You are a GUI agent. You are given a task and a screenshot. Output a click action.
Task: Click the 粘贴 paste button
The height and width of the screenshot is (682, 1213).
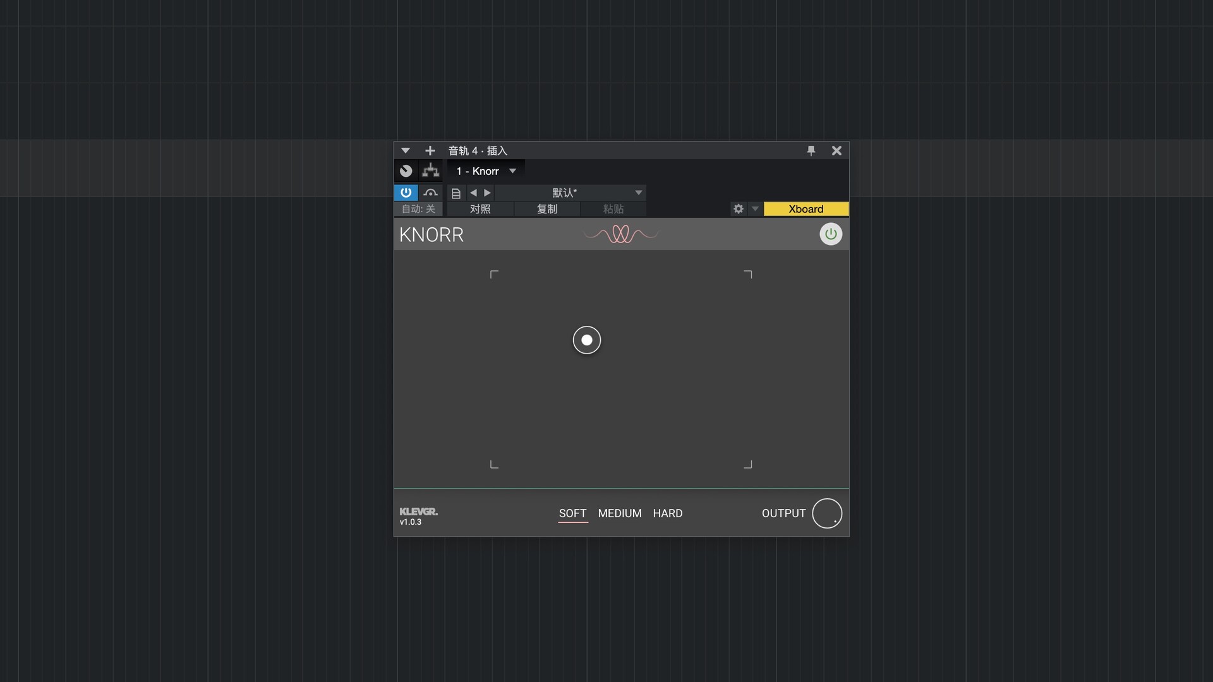point(613,209)
